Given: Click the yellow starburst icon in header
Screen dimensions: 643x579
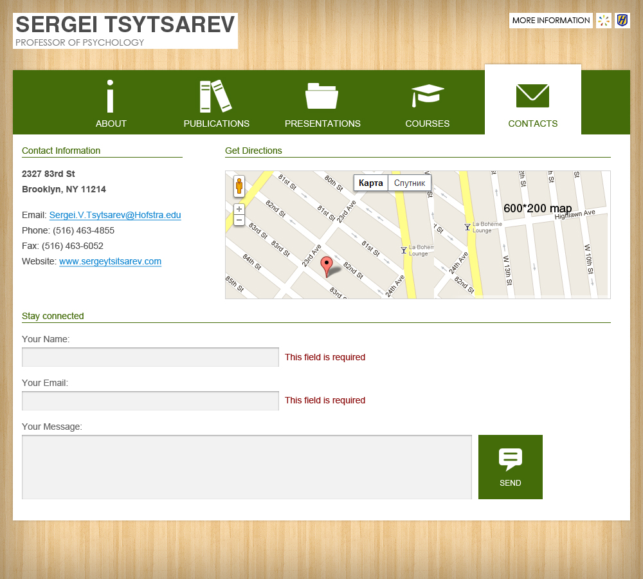Looking at the screenshot, I should click(604, 21).
